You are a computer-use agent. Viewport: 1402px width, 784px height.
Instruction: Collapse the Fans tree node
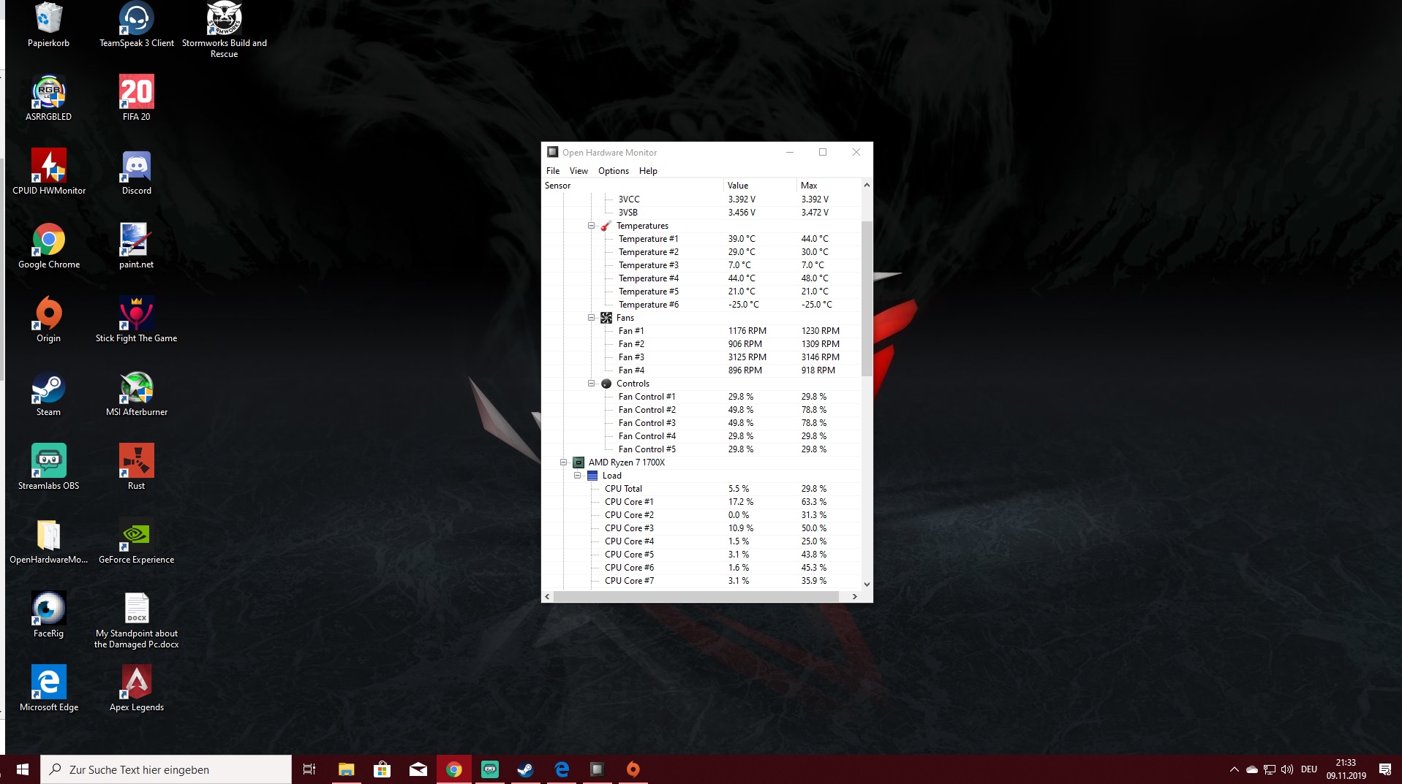[x=591, y=318]
